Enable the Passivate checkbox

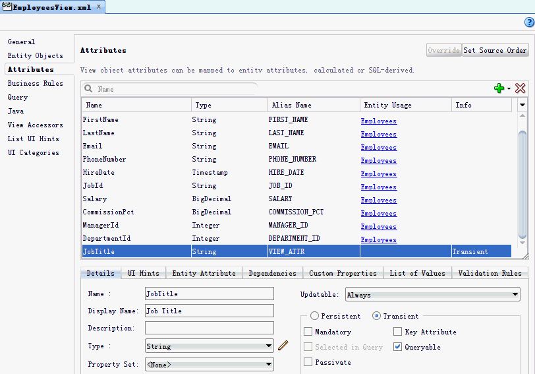[308, 361]
